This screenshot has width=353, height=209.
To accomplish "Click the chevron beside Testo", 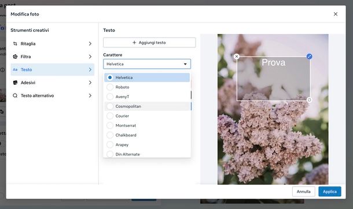I will (90, 70).
